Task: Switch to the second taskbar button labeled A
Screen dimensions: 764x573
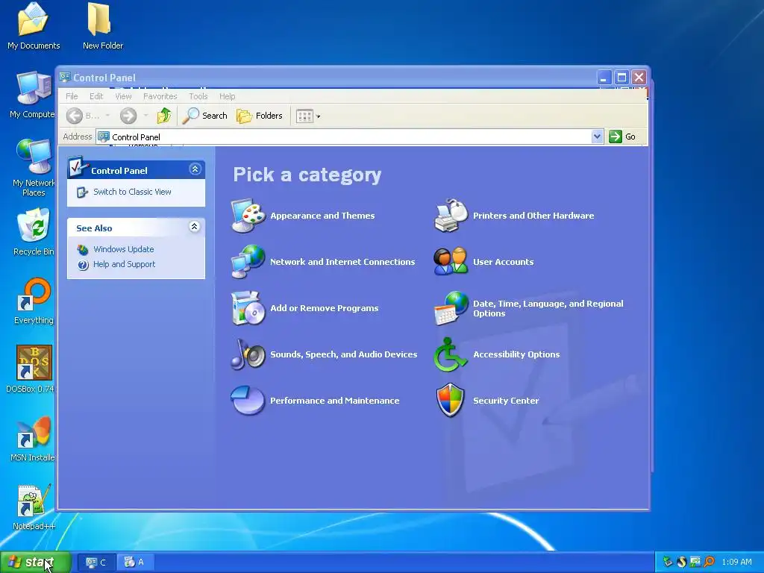Action: click(135, 563)
